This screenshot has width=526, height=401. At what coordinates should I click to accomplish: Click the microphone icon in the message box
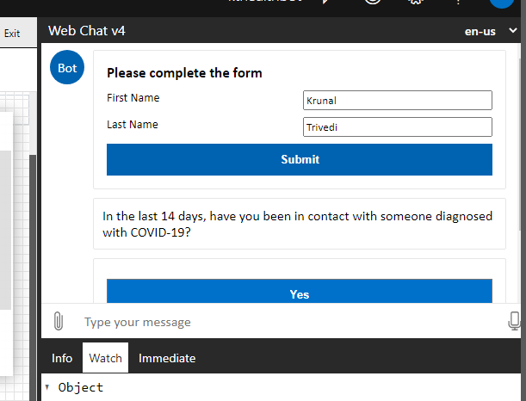click(515, 322)
